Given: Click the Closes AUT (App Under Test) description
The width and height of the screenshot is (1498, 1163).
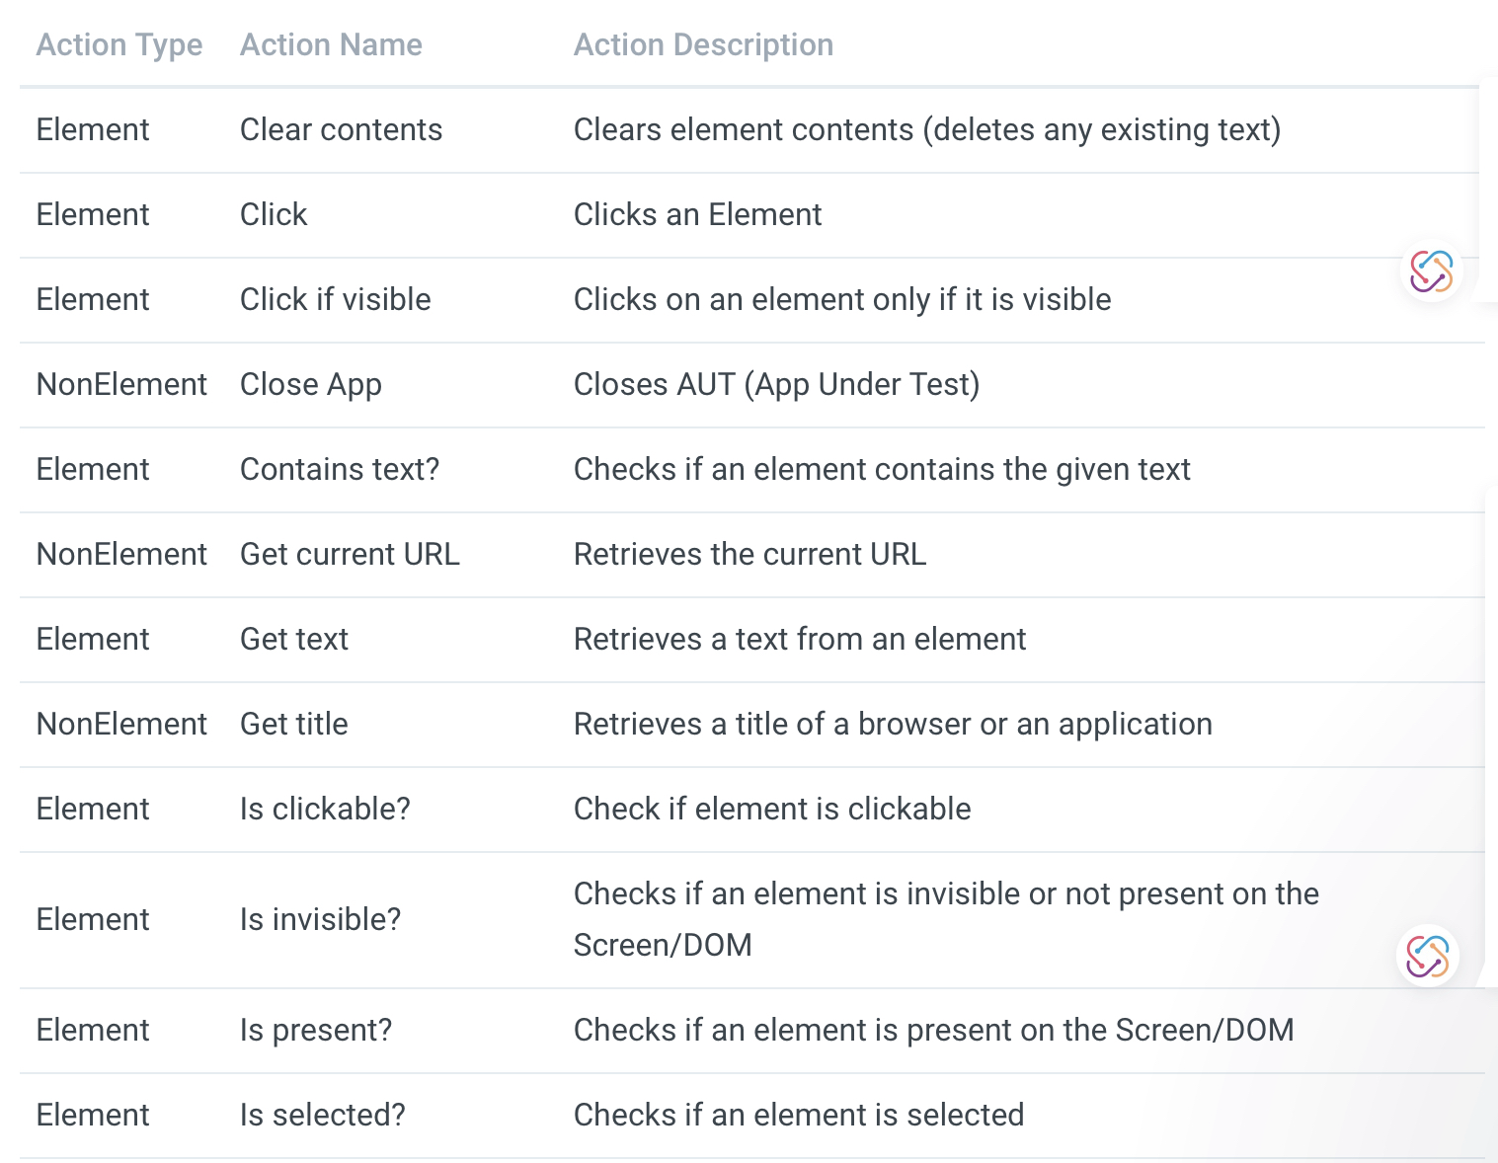Looking at the screenshot, I should [776, 384].
